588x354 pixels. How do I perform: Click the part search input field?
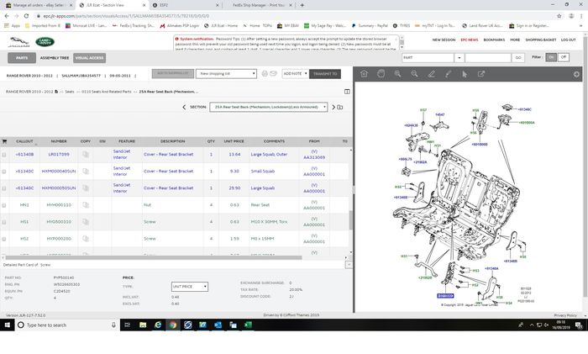pos(488,58)
